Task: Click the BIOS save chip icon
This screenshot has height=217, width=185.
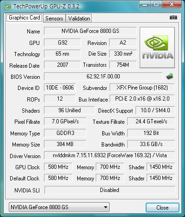Action: pos(170,76)
